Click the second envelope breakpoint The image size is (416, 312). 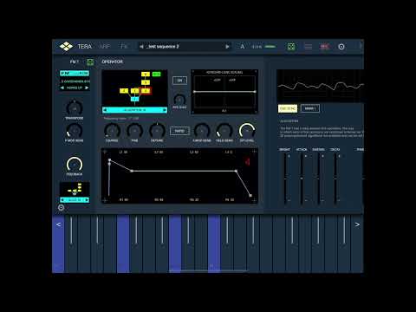[x=132, y=171]
